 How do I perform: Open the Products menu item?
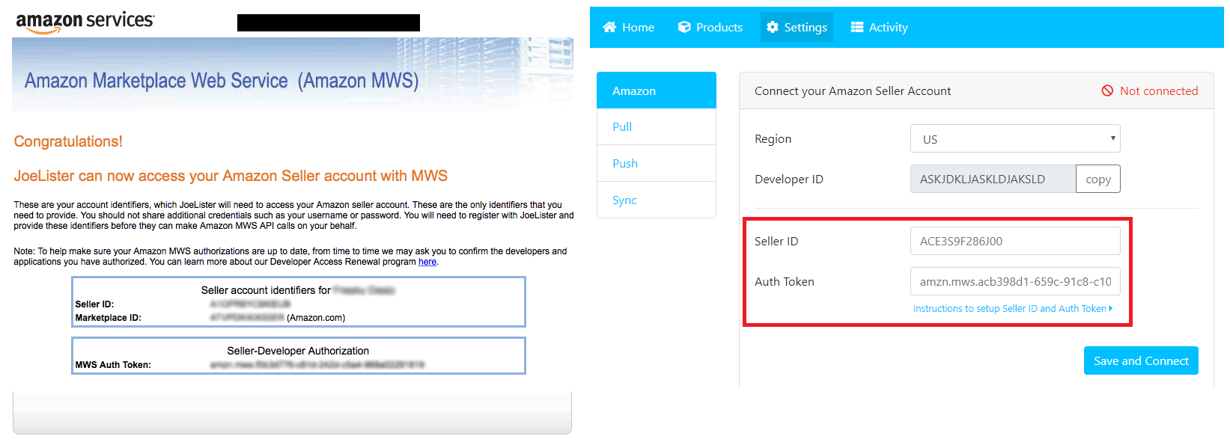pos(710,27)
